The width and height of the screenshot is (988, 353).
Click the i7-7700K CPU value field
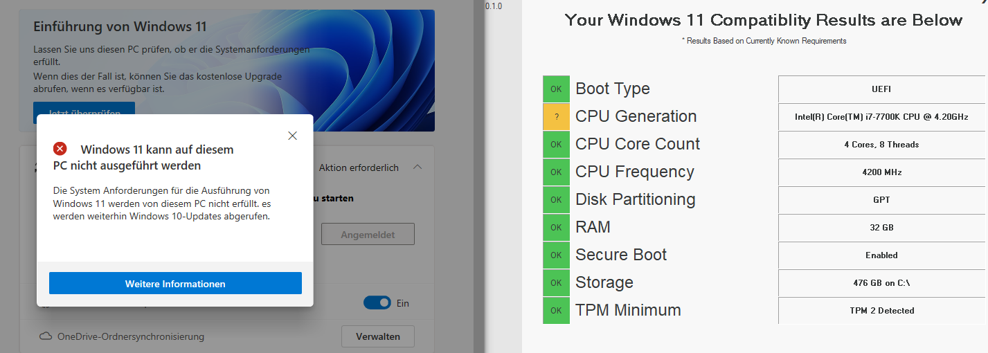(x=881, y=117)
